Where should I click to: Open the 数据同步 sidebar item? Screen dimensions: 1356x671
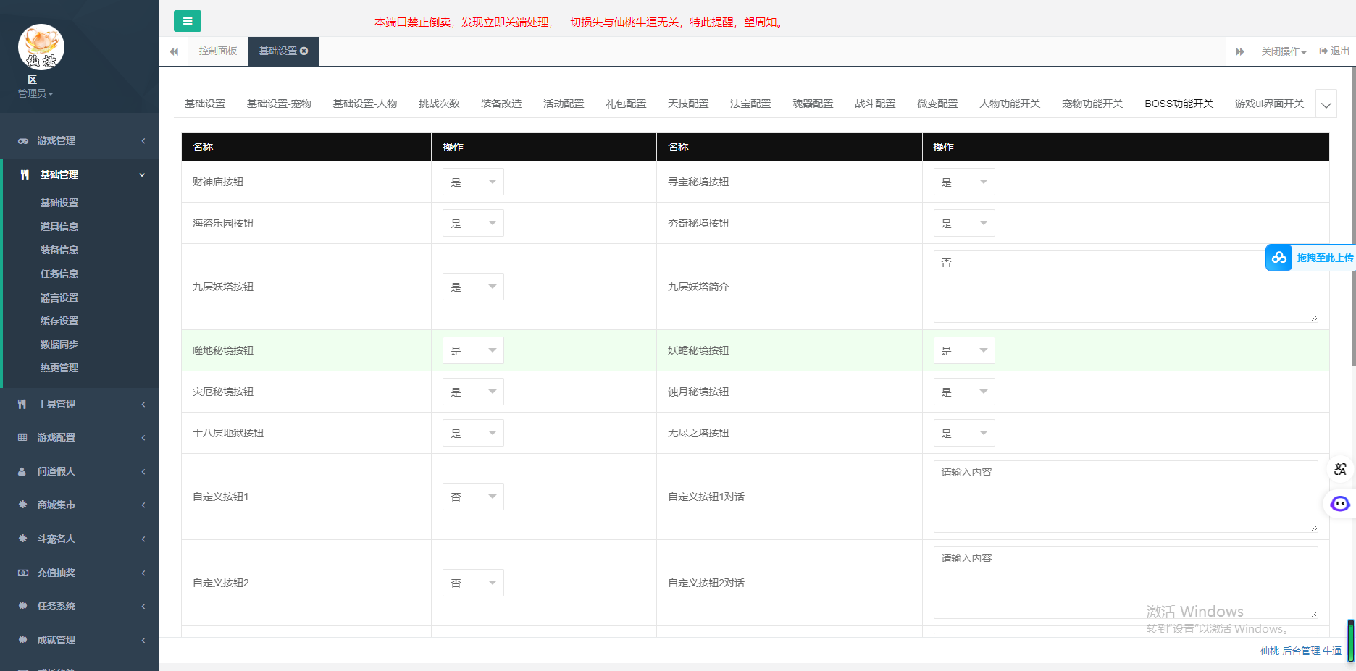(59, 345)
